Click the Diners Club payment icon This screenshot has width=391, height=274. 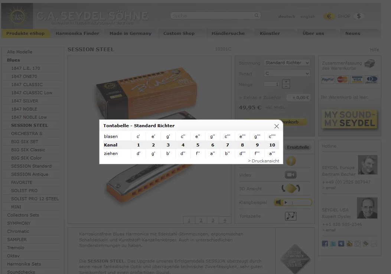click(x=371, y=80)
